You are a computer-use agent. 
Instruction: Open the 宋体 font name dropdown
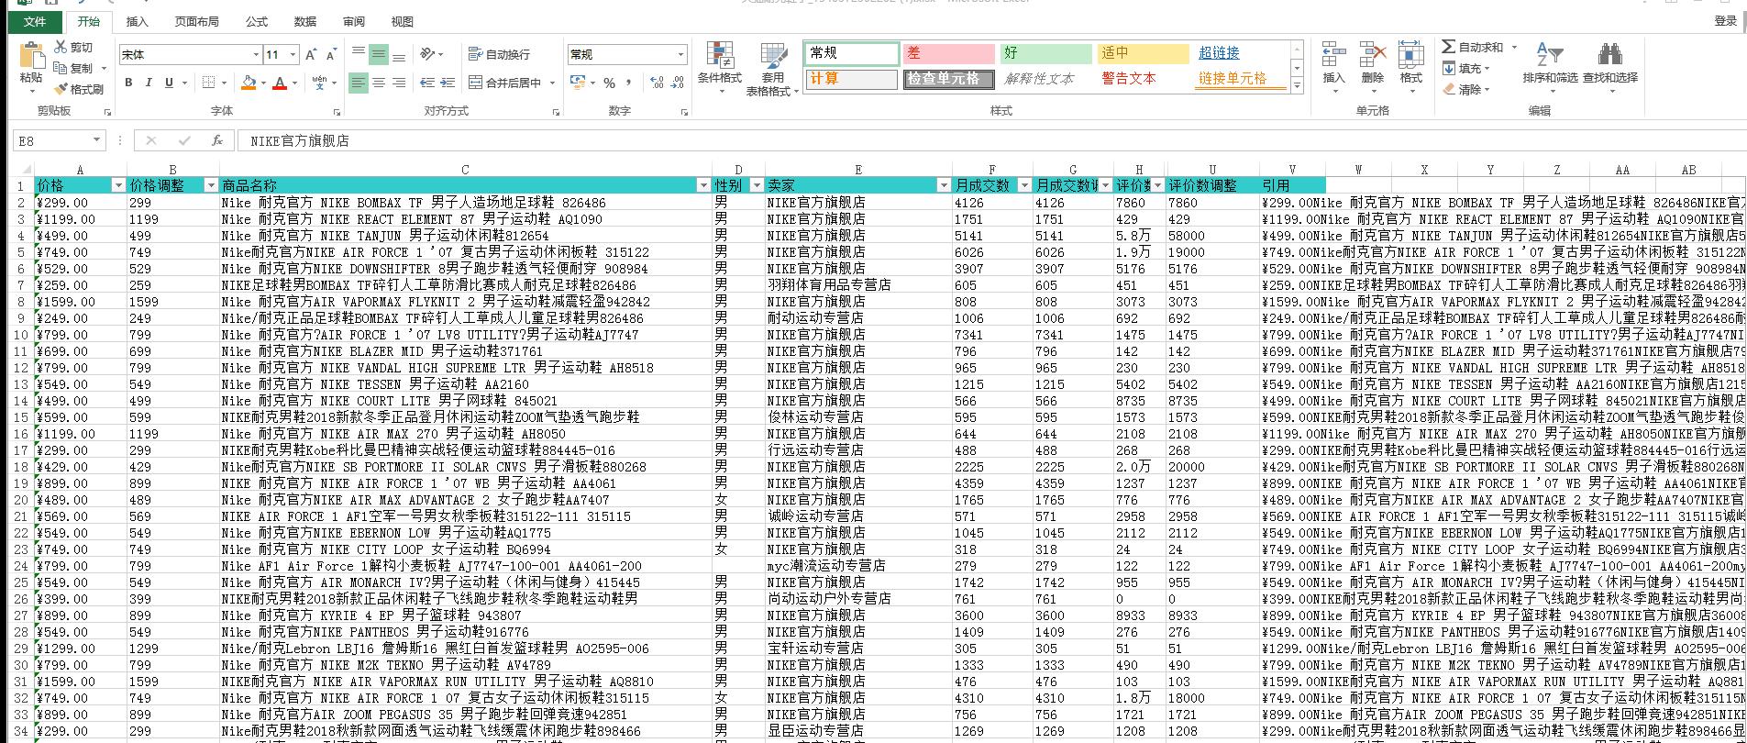(256, 55)
